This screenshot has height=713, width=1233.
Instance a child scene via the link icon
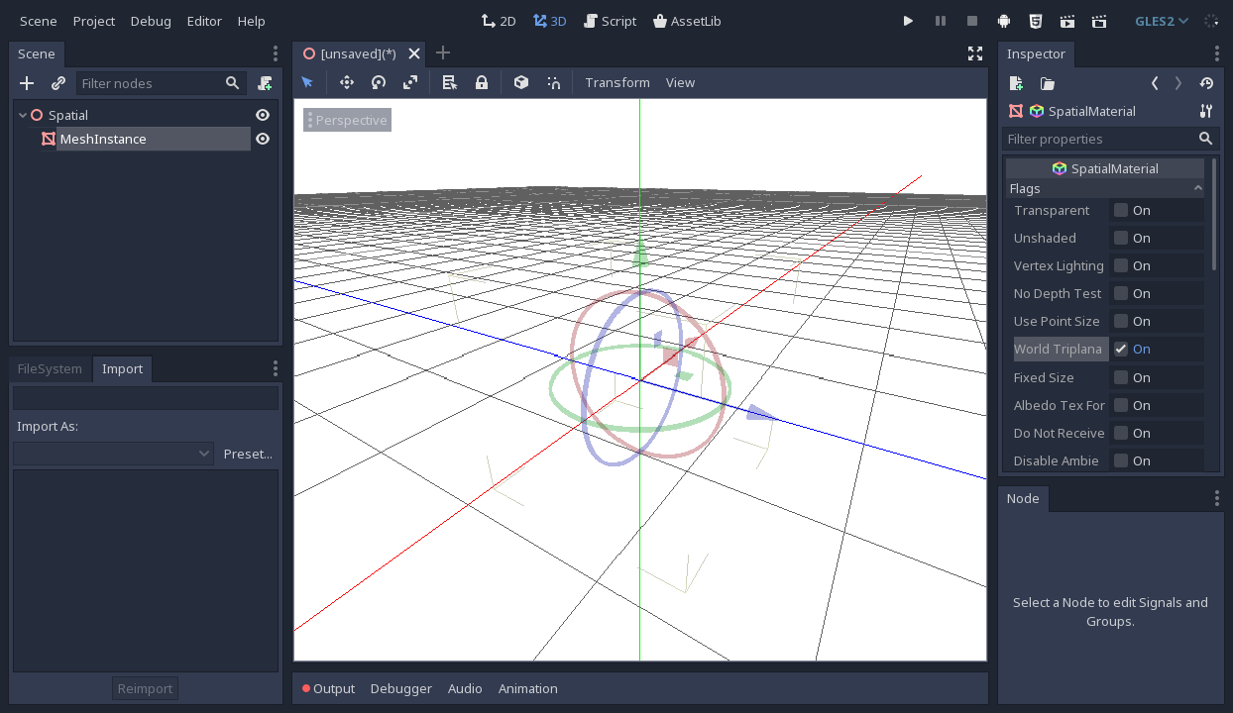pos(57,83)
